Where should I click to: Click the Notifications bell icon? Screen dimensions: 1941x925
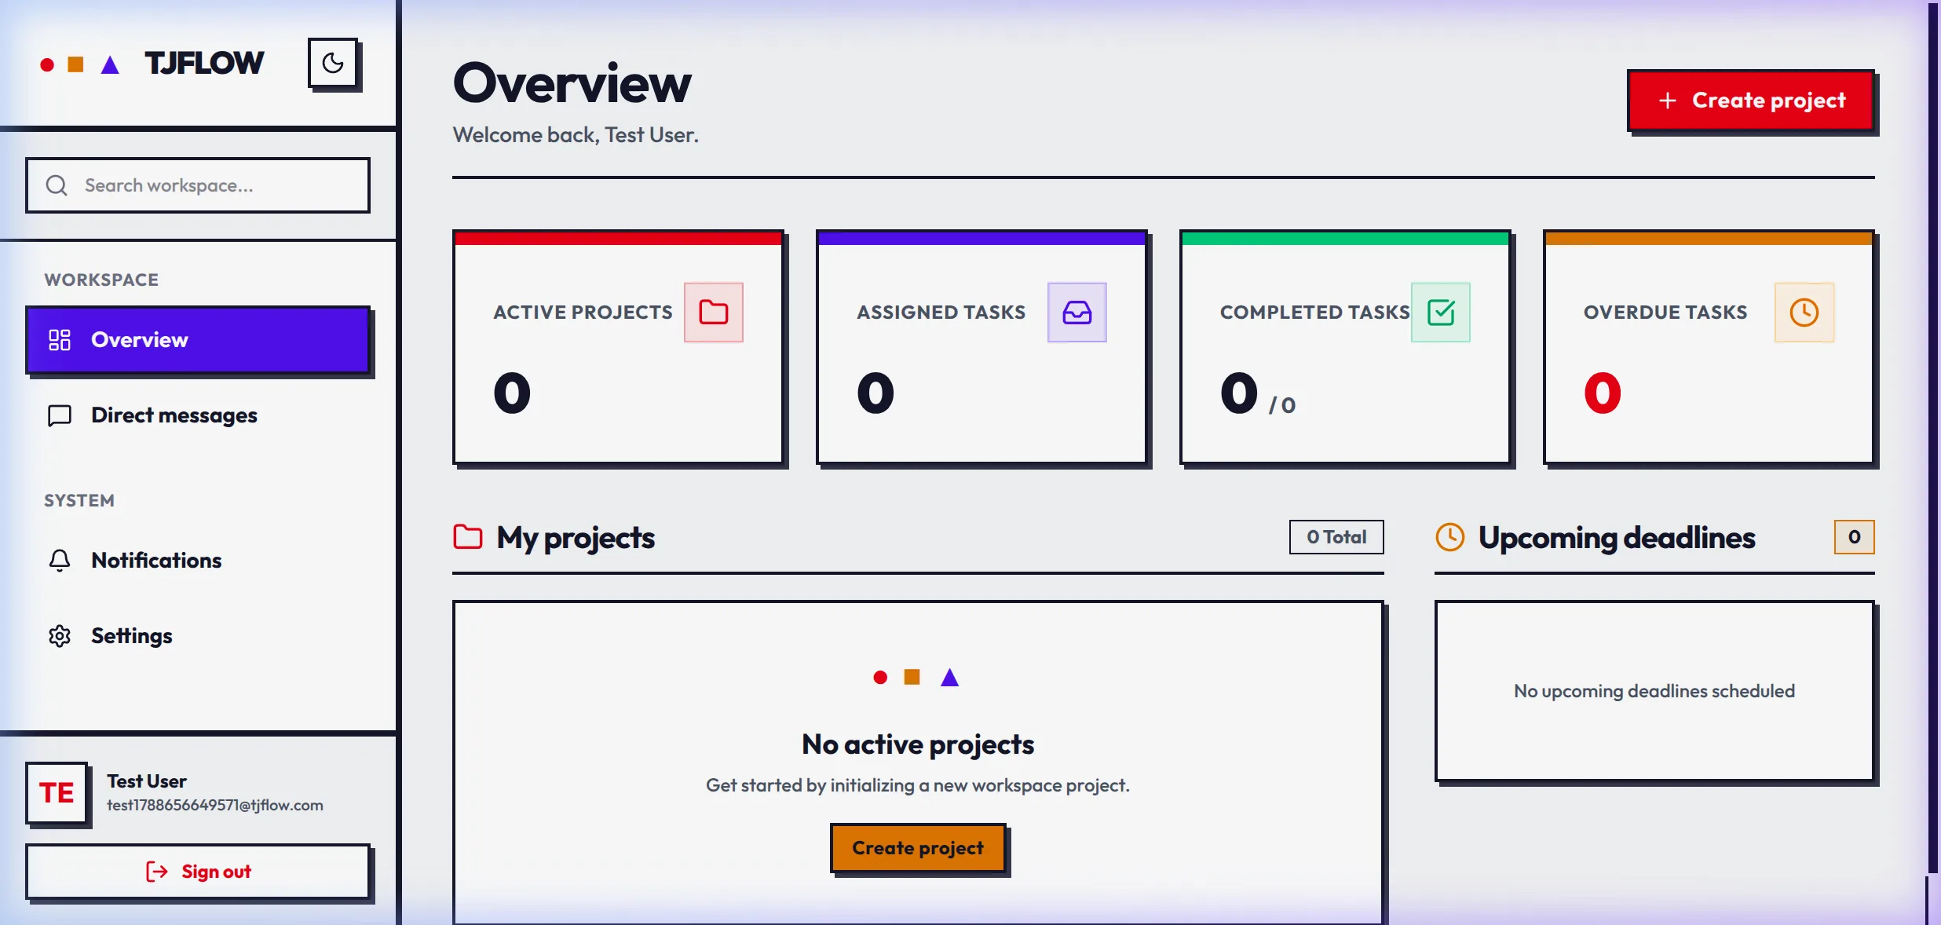point(60,560)
